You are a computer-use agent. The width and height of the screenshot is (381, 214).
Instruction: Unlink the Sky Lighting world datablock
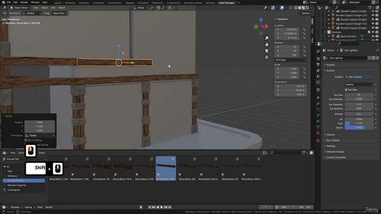[x=377, y=58]
